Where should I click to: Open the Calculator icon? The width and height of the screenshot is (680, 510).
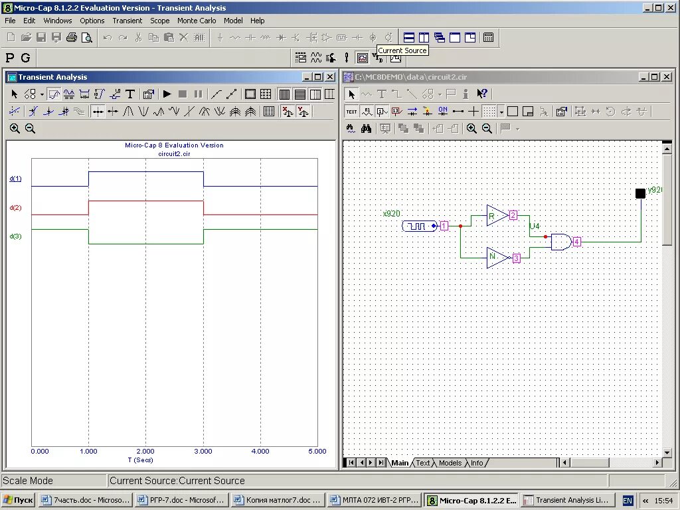pos(488,37)
